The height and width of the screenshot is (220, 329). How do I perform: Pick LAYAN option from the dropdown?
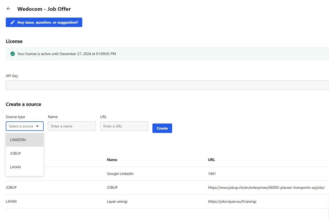[x=15, y=167]
